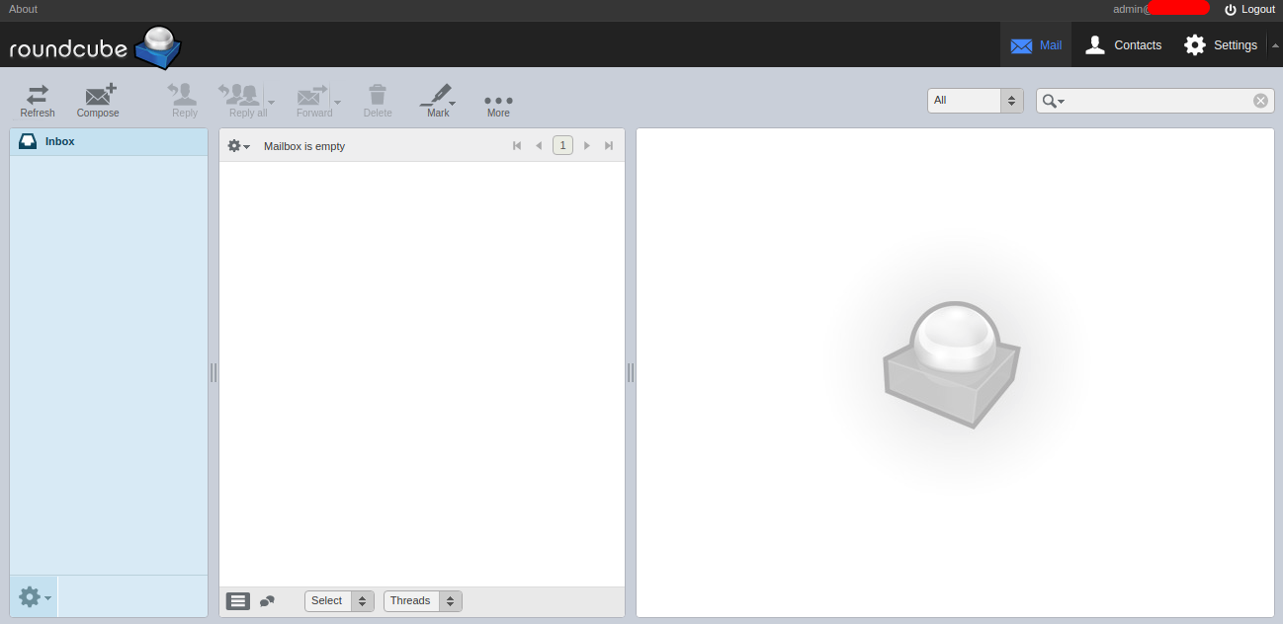Image resolution: width=1283 pixels, height=624 pixels.
Task: Clear the search box reset icon
Action: pyautogui.click(x=1260, y=101)
